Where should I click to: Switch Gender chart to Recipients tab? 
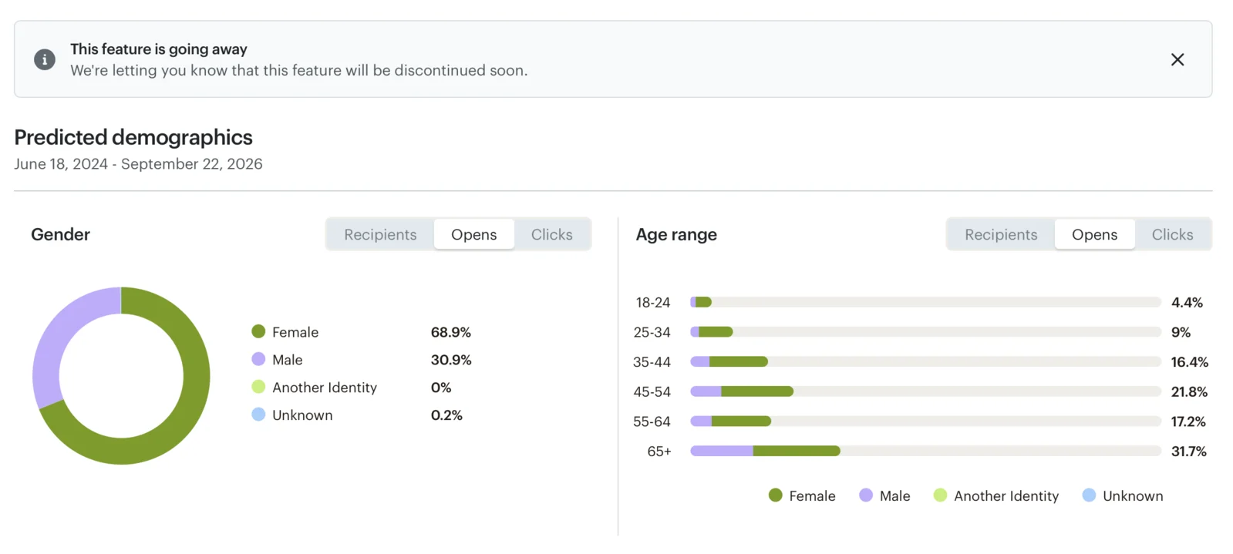coord(380,234)
